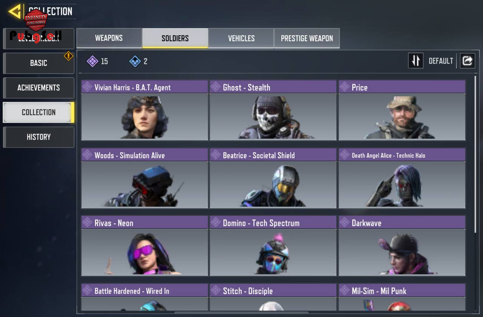The image size is (483, 317).
Task: Click the warning badge on Basic
Action: click(68, 56)
